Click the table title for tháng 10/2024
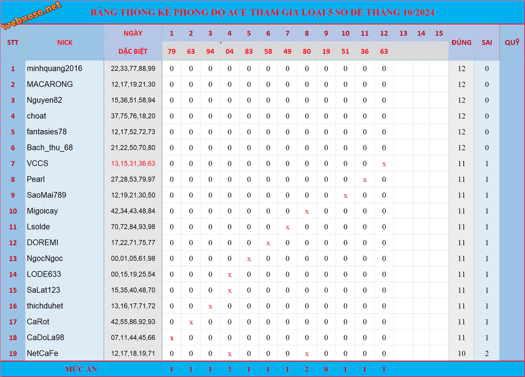Image resolution: width=525 pixels, height=377 pixels. (262, 12)
